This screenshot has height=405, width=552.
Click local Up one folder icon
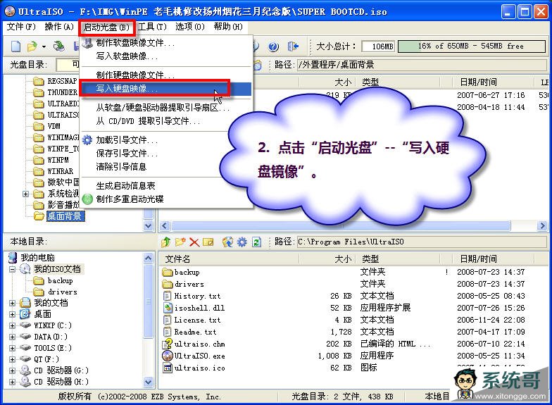(x=166, y=242)
